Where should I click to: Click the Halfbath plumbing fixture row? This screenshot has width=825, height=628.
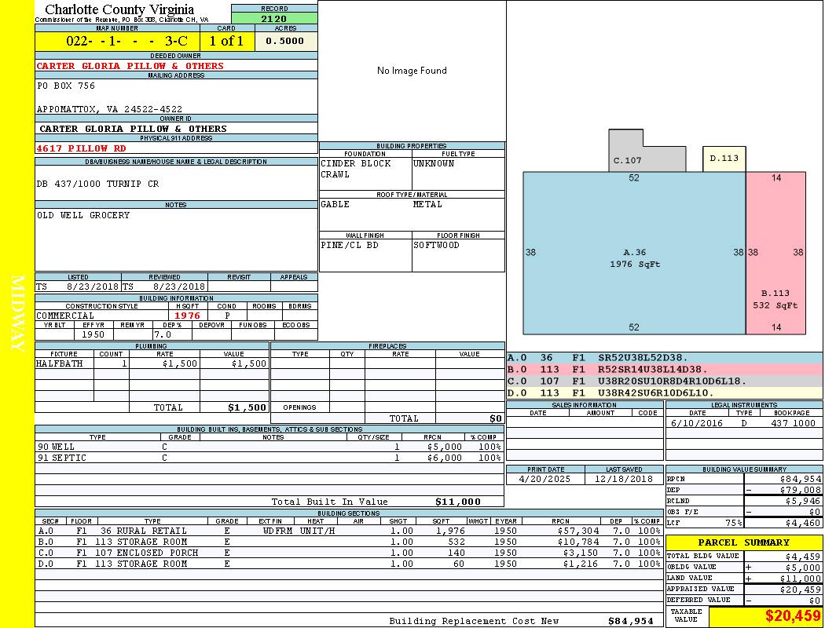[152, 364]
